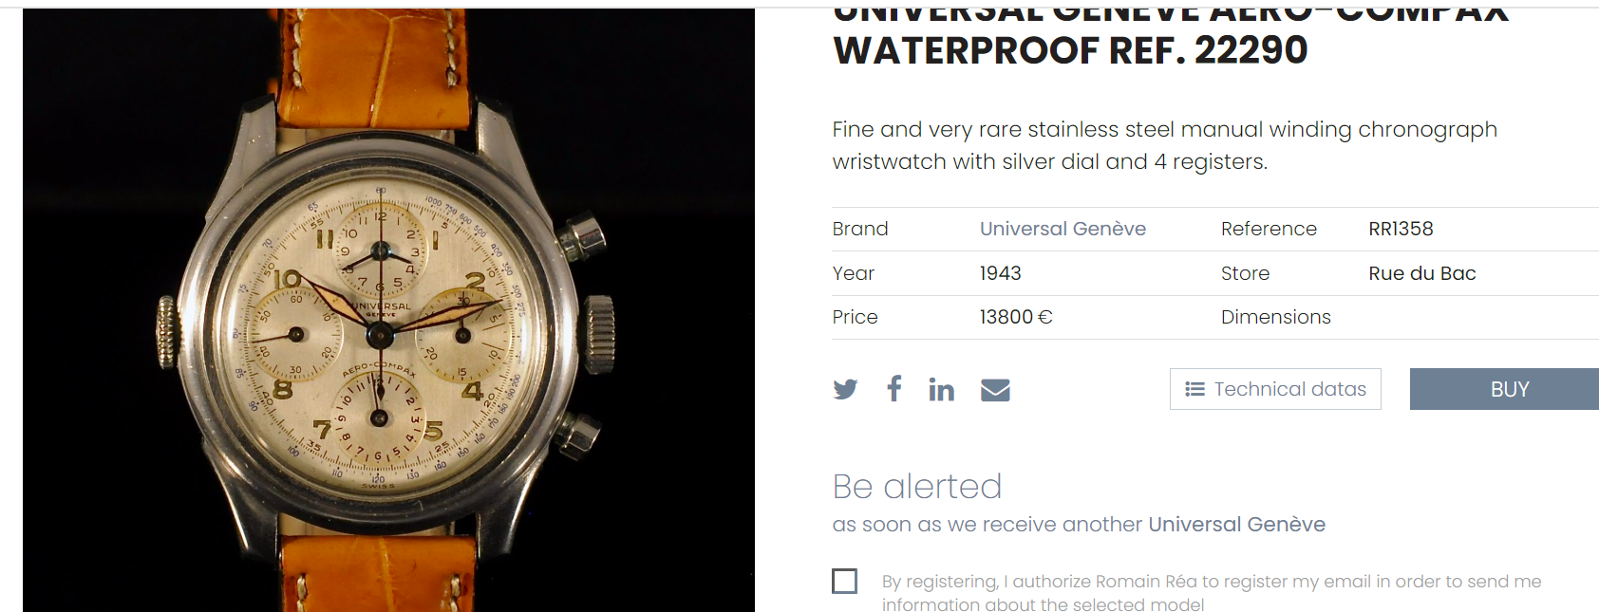Click the BUY button
The image size is (1599, 612).
[1504, 389]
